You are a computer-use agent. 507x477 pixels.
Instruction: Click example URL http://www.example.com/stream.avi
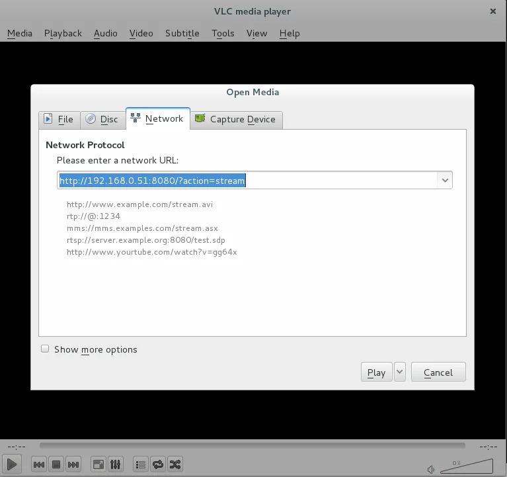139,204
